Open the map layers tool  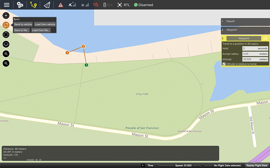coord(6,44)
